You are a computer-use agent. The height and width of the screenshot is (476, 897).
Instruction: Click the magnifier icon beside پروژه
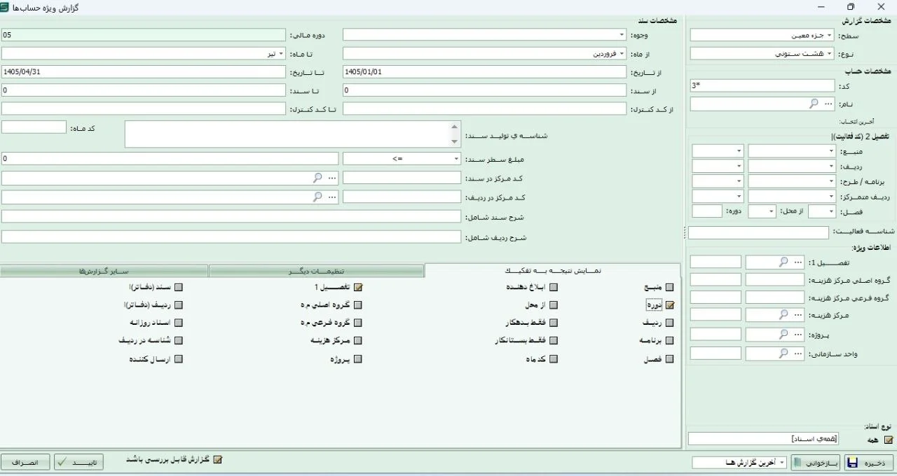[784, 335]
